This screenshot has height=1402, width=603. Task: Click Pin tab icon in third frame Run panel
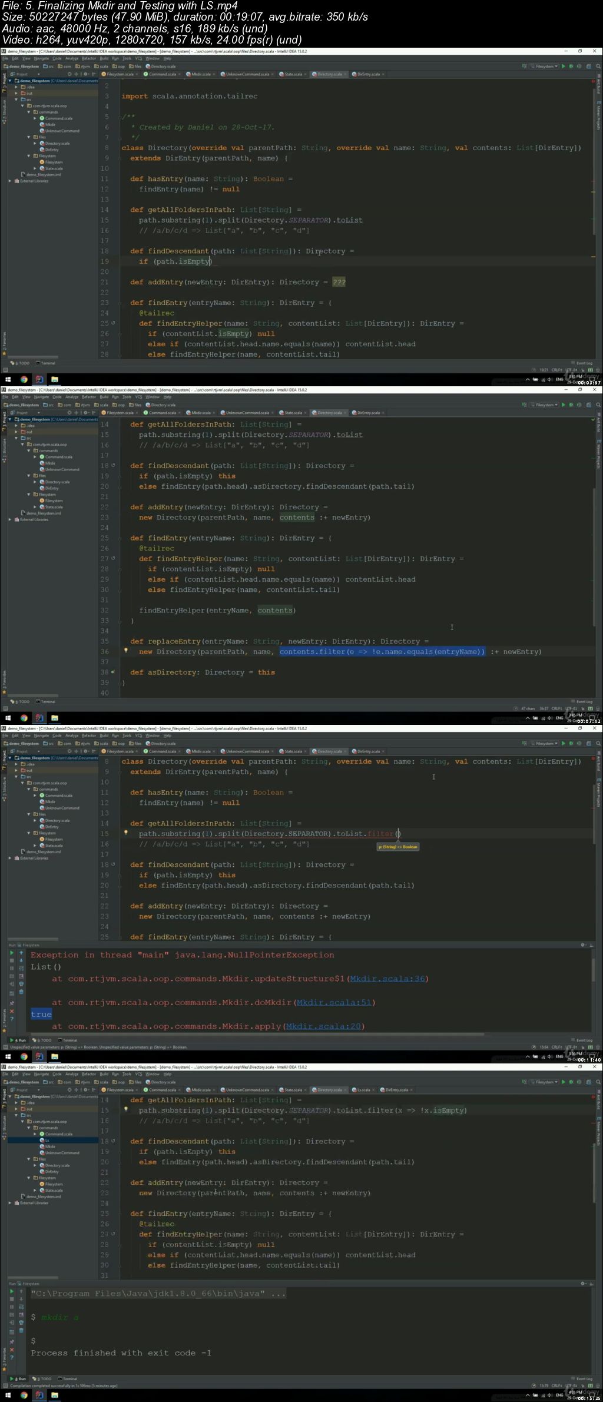(12, 1003)
